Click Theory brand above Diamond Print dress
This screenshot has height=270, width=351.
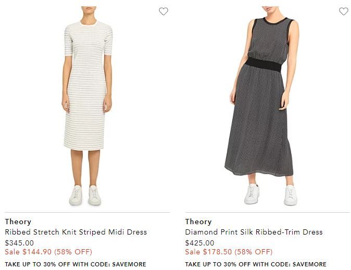198,222
